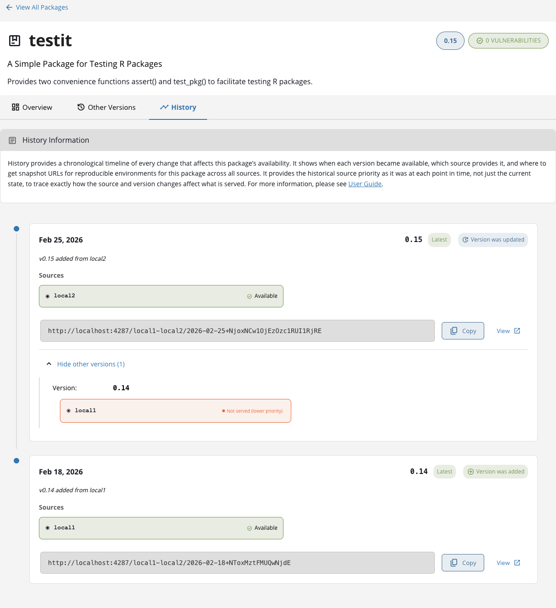The width and height of the screenshot is (556, 608).
Task: Click the shield check icon in vulnerabilities badge
Action: click(480, 41)
